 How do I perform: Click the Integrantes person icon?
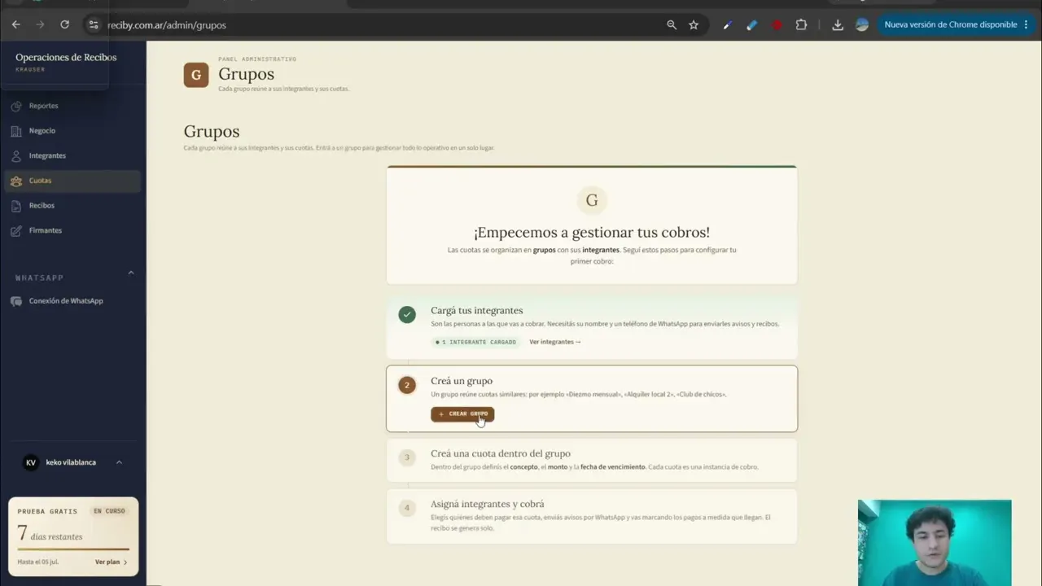16,155
